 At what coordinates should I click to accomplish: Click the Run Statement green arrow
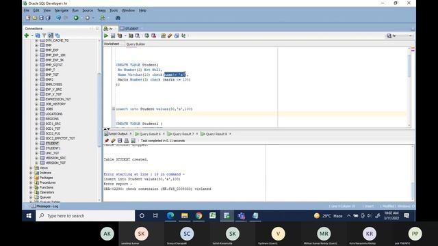tap(106, 36)
